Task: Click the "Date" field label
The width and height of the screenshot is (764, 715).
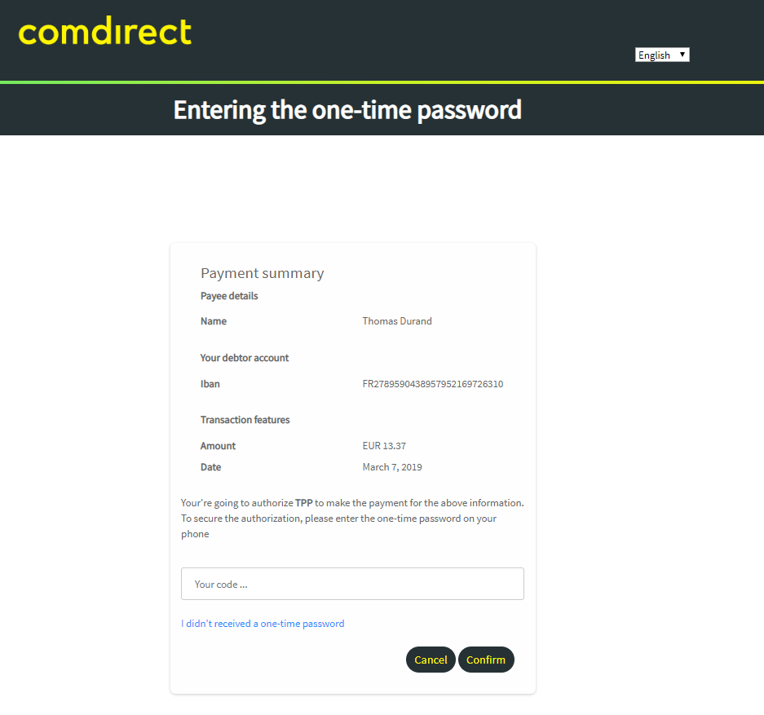Action: [210, 467]
